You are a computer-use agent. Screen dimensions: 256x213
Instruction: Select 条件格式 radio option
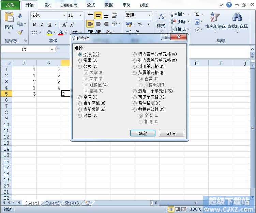[135, 103]
